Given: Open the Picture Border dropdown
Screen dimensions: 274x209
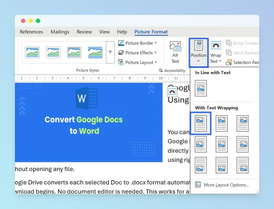Looking at the screenshot, I should tap(138, 43).
